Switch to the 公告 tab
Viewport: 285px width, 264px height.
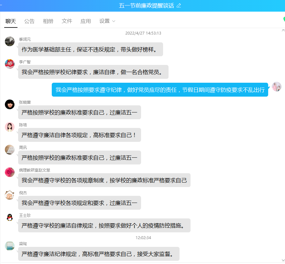click(29, 21)
